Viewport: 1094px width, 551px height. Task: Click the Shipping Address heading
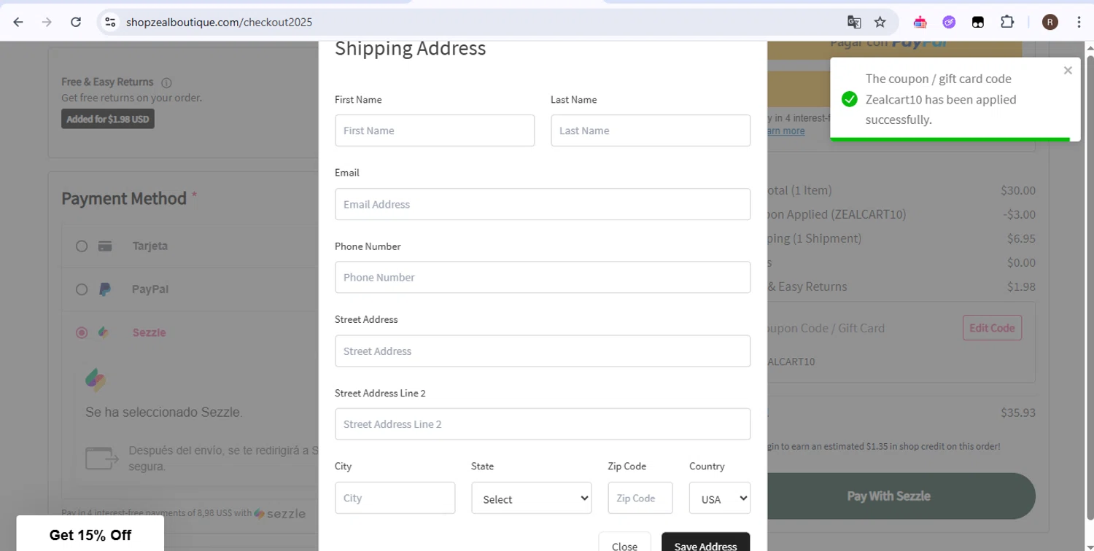(x=410, y=48)
